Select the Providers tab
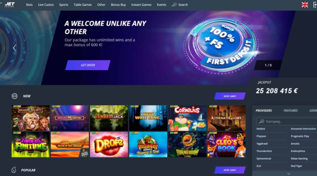Screen dimensions: 317x176 coord(263,111)
